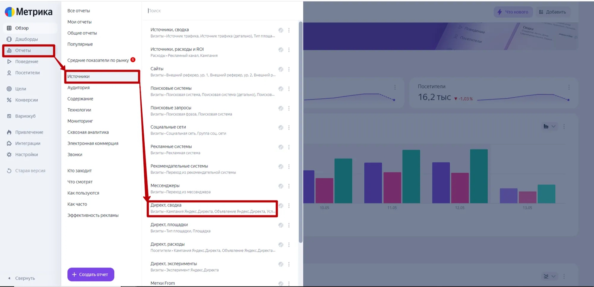This screenshot has width=594, height=287.
Task: Expand chart type dropdown on widget
Action: [549, 126]
